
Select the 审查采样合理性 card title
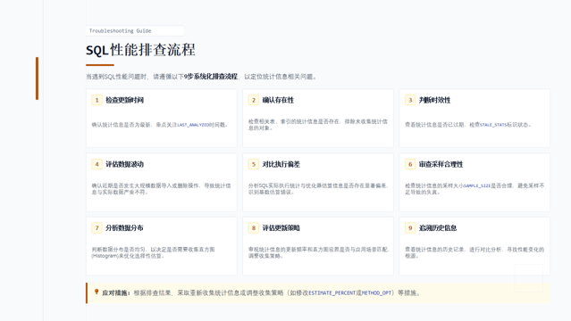(441, 164)
